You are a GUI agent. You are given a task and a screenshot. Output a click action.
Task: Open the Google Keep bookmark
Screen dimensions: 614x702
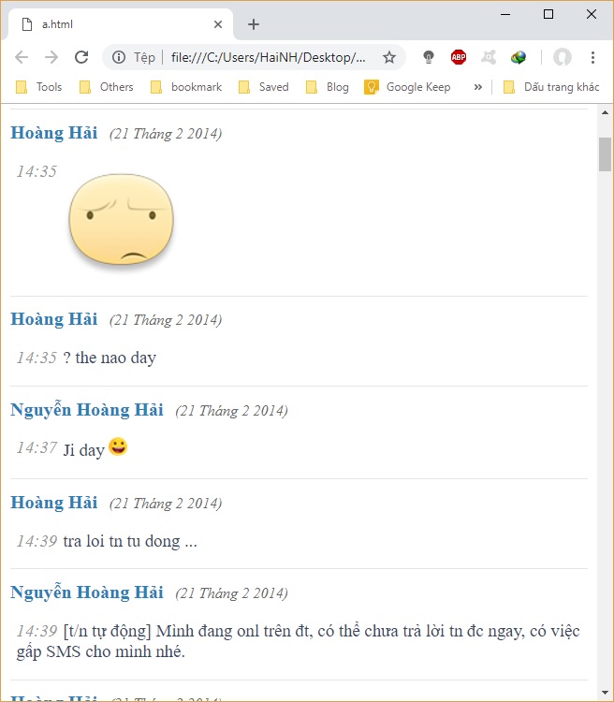(x=407, y=87)
